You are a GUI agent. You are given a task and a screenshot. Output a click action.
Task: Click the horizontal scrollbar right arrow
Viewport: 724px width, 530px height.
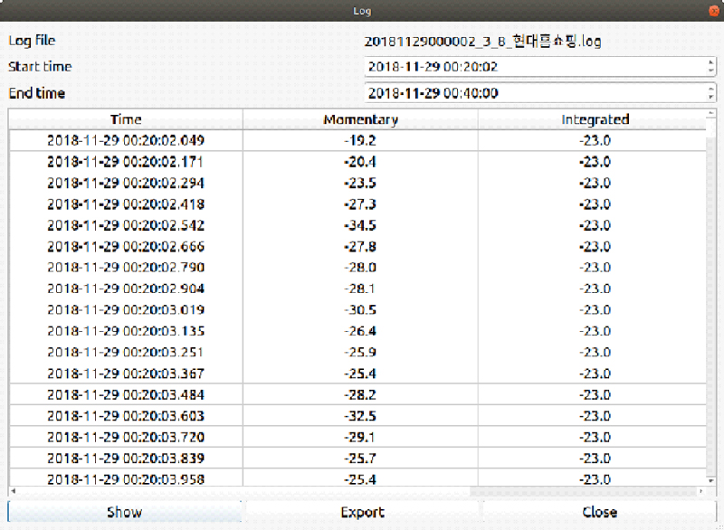pyautogui.click(x=700, y=491)
